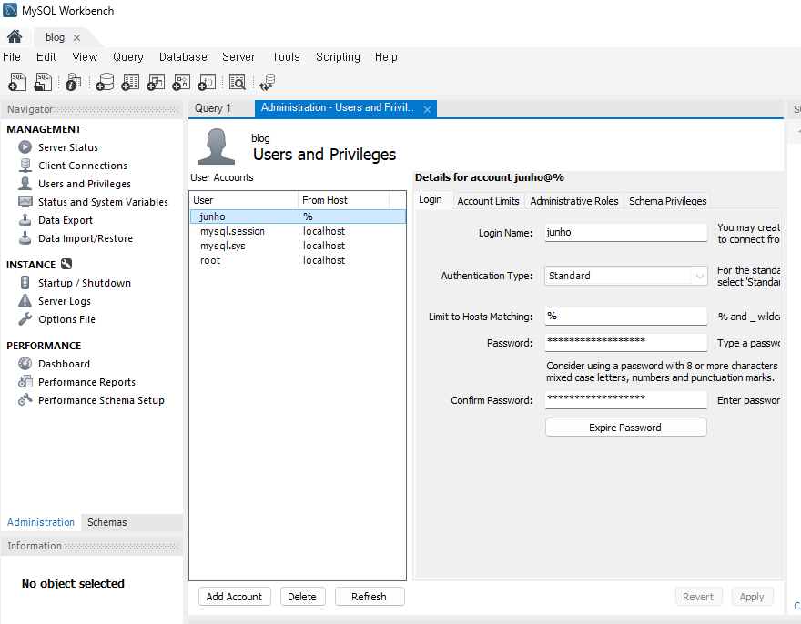The image size is (801, 624).
Task: Close the blog connection tab
Action: [x=76, y=38]
